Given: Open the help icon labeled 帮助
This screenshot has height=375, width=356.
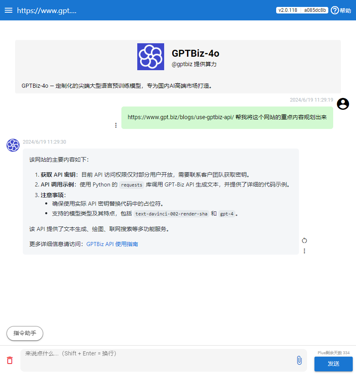Looking at the screenshot, I should (x=341, y=10).
